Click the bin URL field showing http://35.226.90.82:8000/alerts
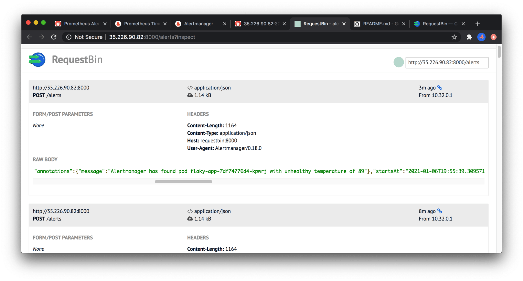The height and width of the screenshot is (281, 523). (x=447, y=63)
